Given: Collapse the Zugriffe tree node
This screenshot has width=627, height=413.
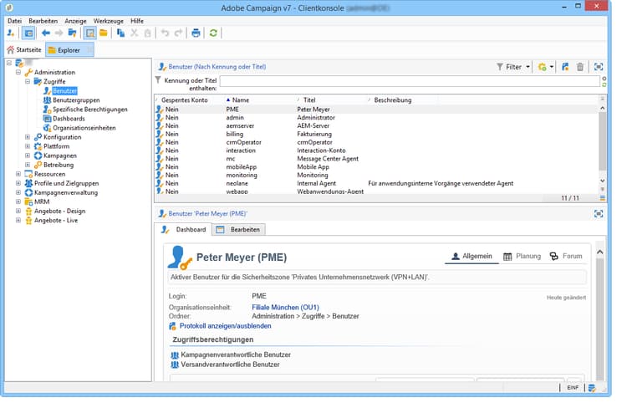Looking at the screenshot, I should tap(28, 82).
